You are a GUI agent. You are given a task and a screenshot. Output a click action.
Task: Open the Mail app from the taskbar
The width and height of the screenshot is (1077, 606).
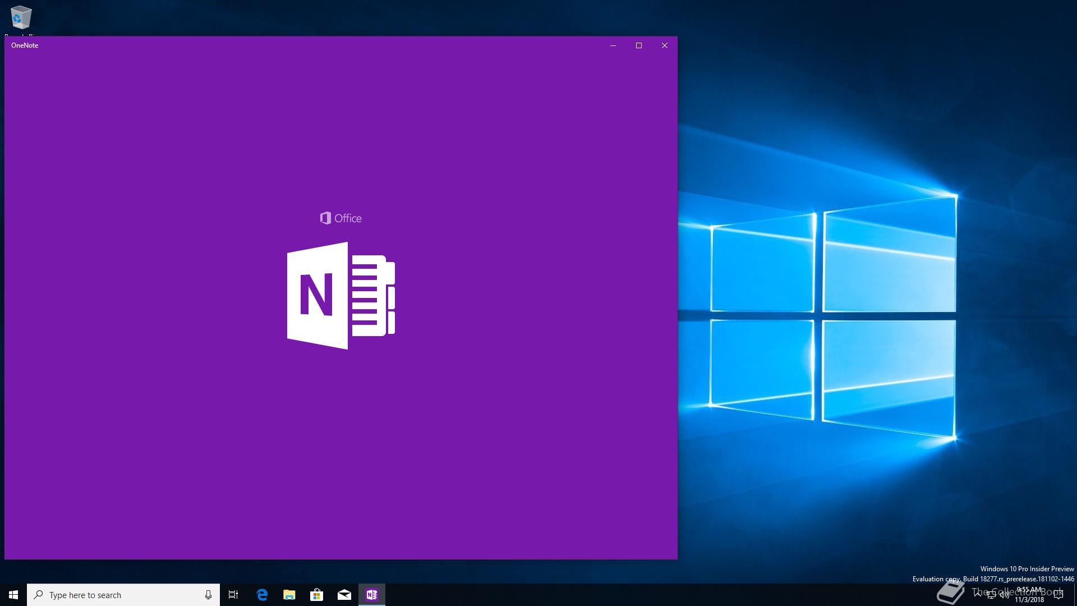(x=344, y=595)
